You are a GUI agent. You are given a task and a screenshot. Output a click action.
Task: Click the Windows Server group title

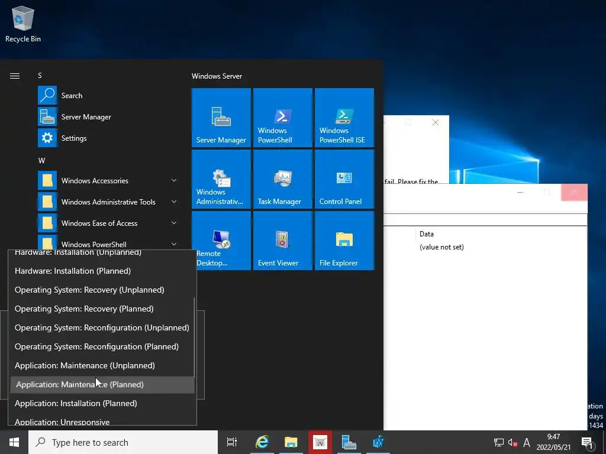click(217, 76)
